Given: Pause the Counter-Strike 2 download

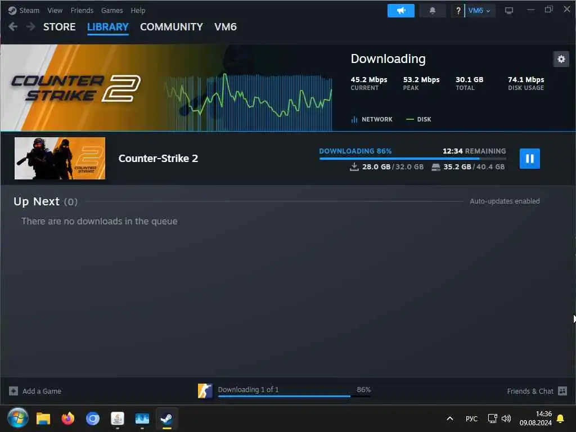Looking at the screenshot, I should pos(529,158).
